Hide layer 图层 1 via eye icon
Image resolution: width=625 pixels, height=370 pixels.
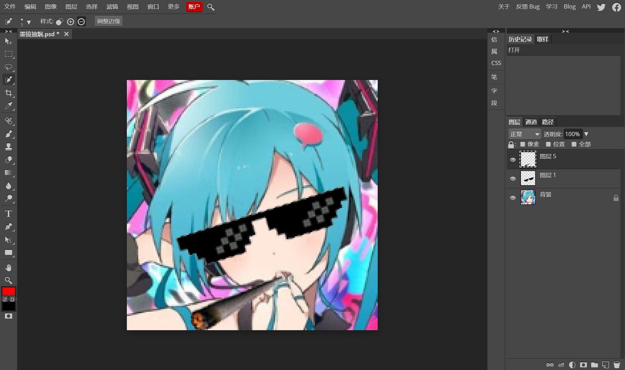pyautogui.click(x=512, y=178)
